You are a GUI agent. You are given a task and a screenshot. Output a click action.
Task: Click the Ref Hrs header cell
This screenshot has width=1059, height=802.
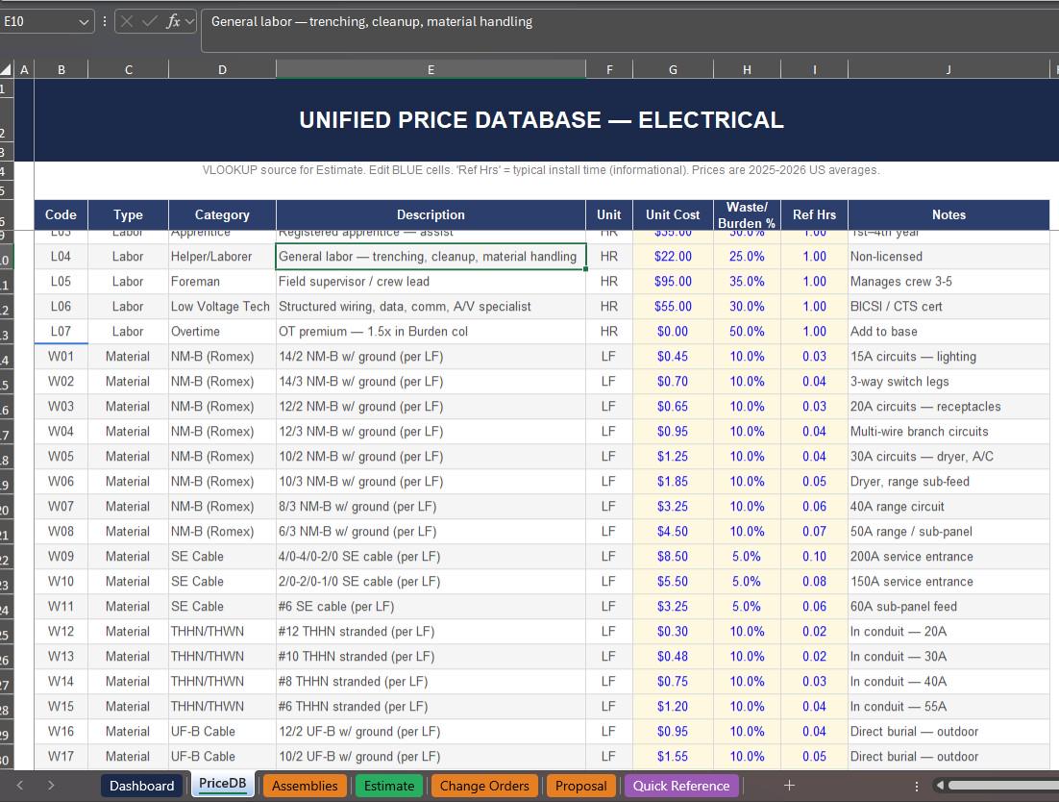tap(814, 214)
